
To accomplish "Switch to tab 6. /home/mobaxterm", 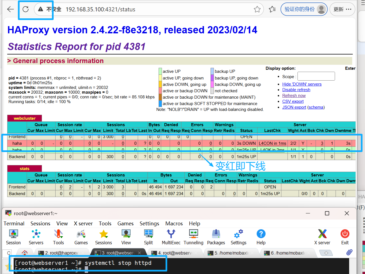I will [288, 253].
